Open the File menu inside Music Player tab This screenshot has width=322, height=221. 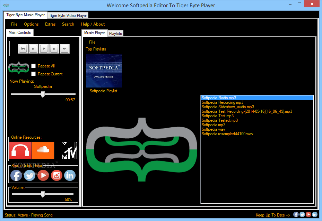(x=92, y=42)
